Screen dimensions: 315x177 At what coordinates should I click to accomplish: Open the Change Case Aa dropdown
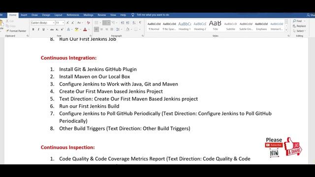[x=80, y=23]
